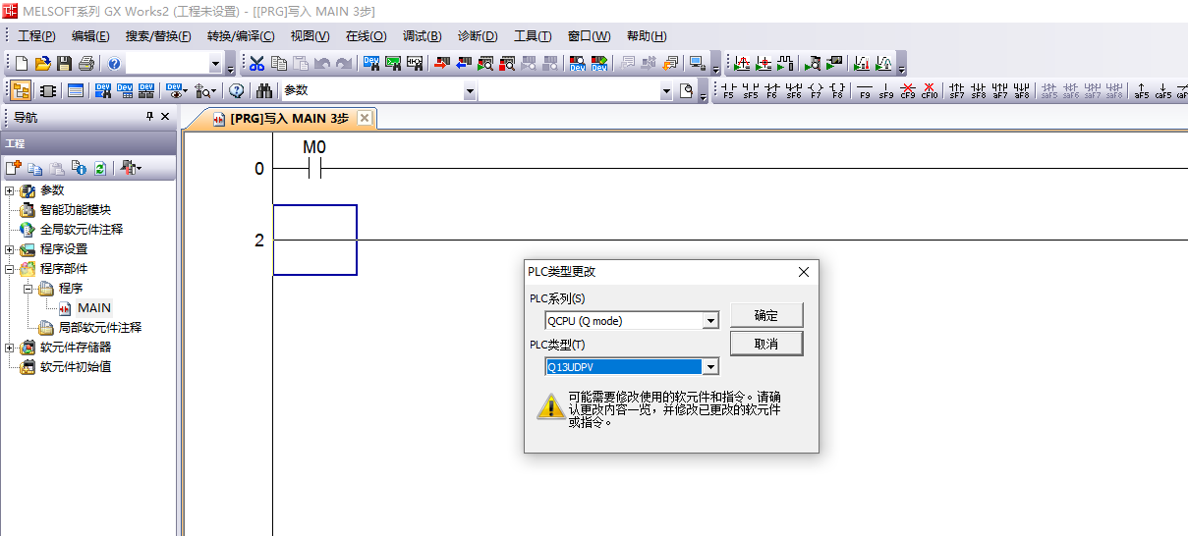Expand the 参数 tree node
Viewport: 1188px width, 536px height.
[10, 190]
